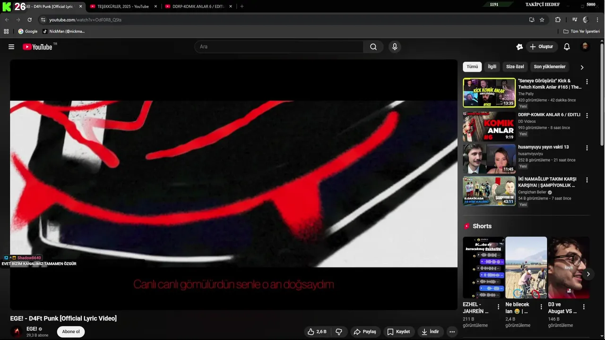605x340 pixels.
Task: Show next Shorts with arrow button
Action: click(588, 274)
